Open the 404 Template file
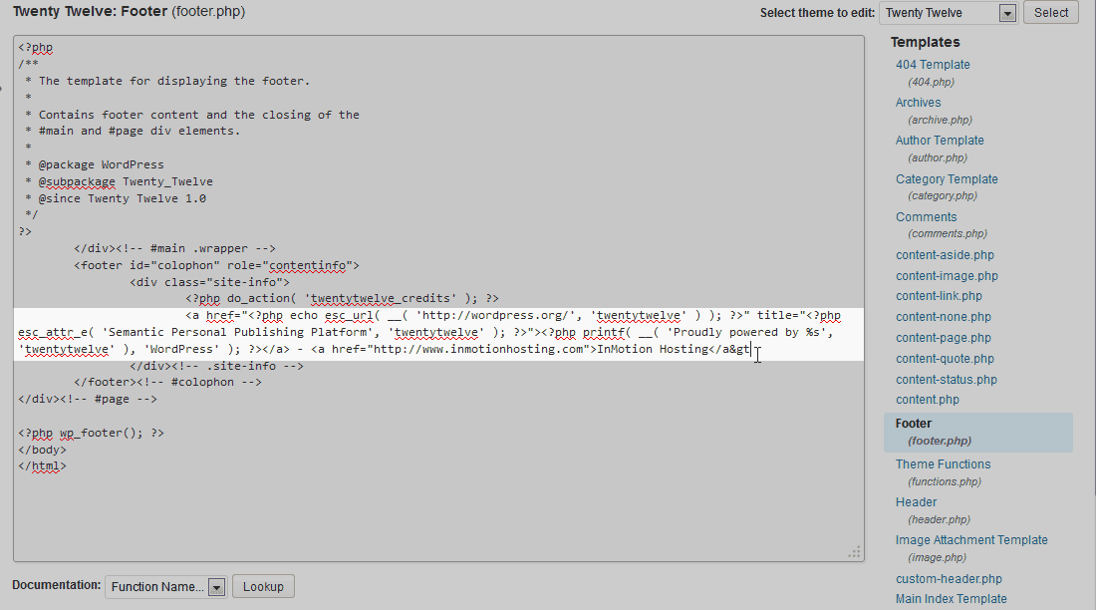Screen dimensions: 1096x610 click(x=932, y=65)
